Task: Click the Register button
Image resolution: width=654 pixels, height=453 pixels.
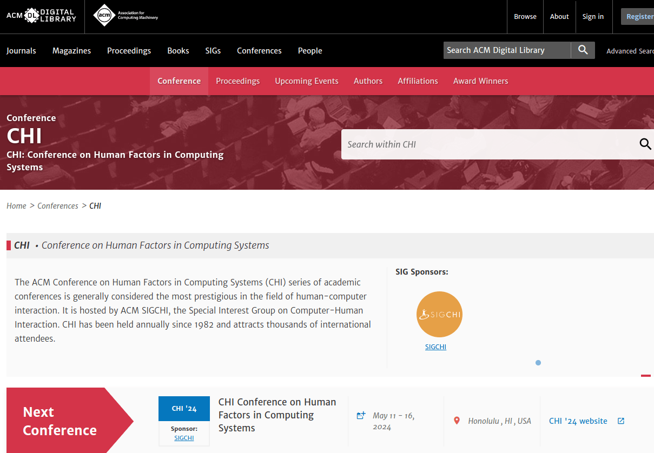Action: pos(638,16)
